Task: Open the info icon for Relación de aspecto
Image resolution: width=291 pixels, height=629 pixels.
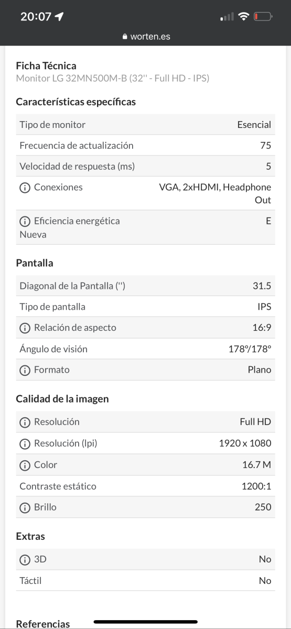Action: point(25,328)
